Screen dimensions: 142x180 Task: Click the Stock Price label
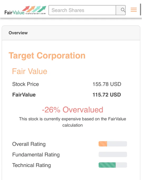click(x=26, y=84)
